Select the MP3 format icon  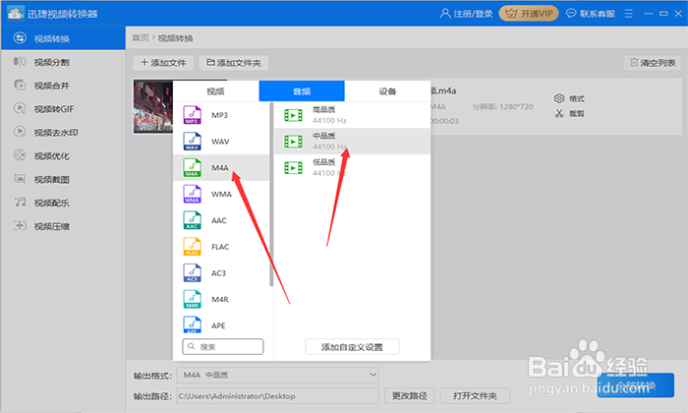coord(193,115)
